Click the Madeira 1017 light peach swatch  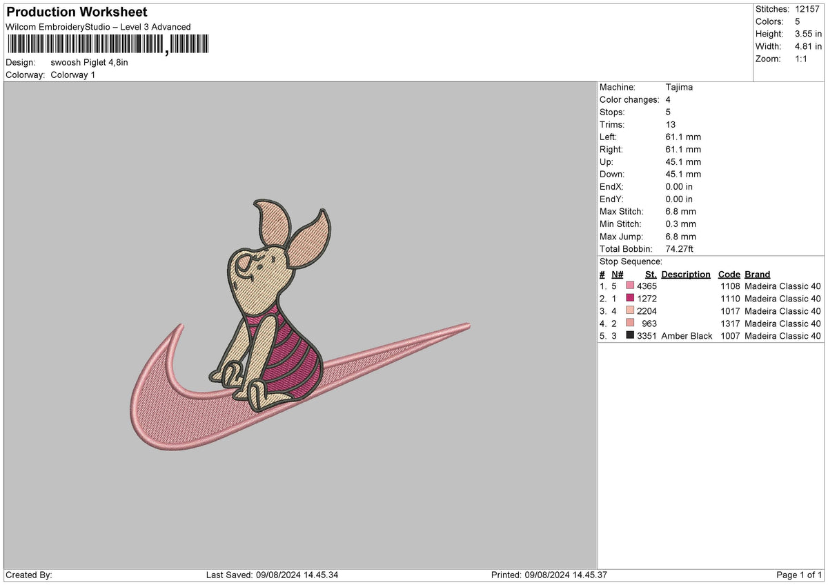coord(630,311)
